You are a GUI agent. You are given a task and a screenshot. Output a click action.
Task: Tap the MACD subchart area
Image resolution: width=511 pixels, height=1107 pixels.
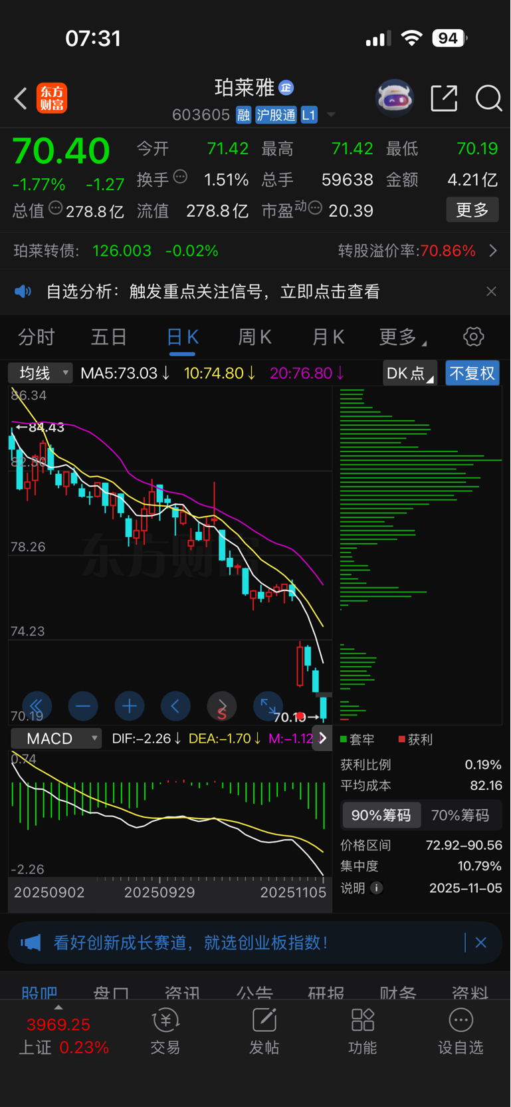[169, 814]
